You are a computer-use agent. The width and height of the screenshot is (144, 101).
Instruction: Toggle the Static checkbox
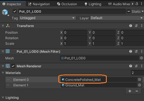(129, 12)
